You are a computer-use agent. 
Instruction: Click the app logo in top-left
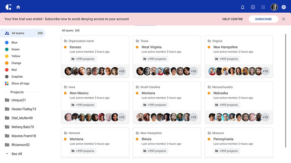[8, 7]
